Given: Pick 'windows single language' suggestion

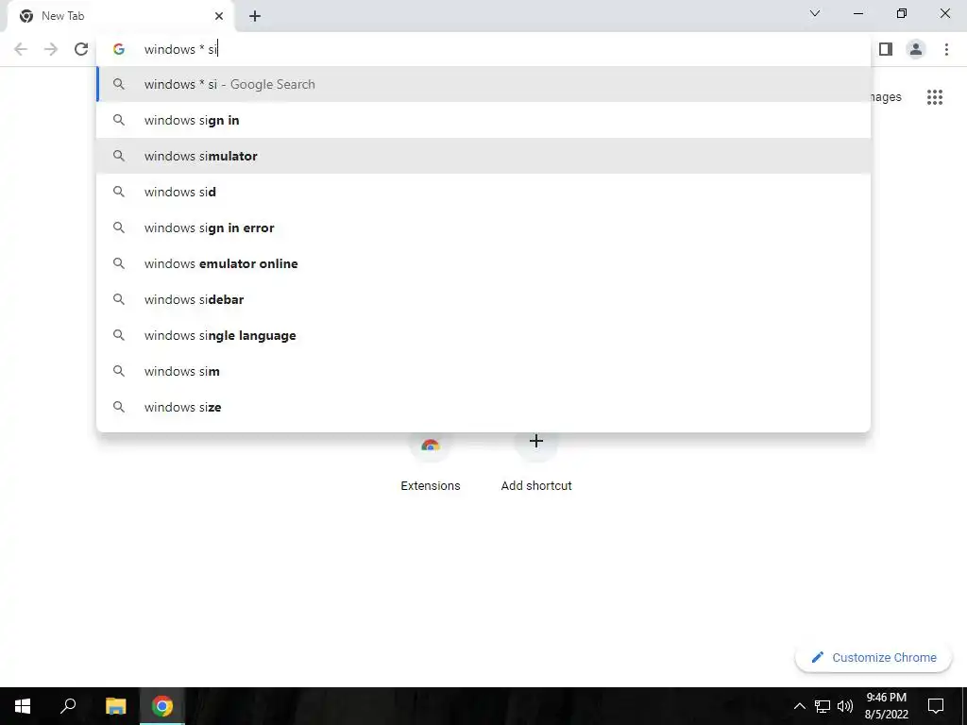Looking at the screenshot, I should [483, 335].
